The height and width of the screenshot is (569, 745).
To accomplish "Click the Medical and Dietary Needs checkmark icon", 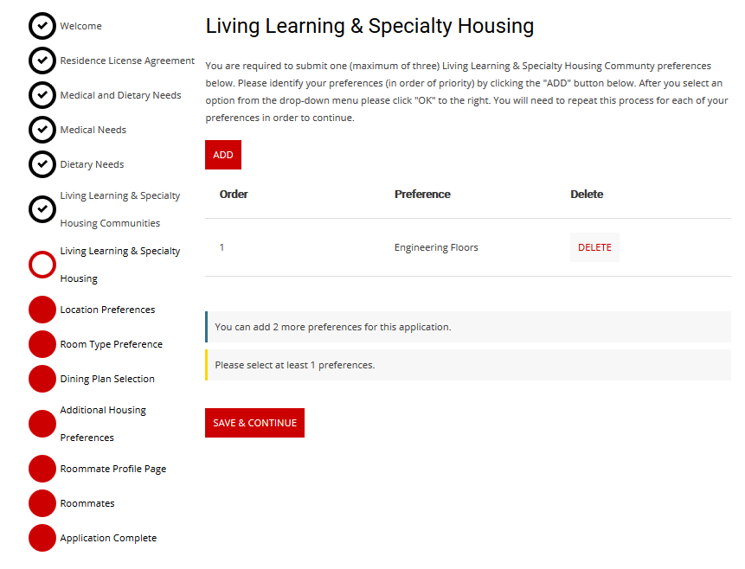I will point(42,95).
